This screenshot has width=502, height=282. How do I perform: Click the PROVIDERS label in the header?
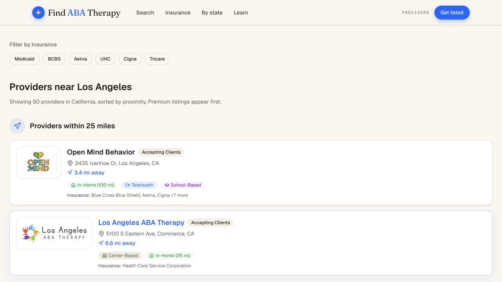click(416, 13)
